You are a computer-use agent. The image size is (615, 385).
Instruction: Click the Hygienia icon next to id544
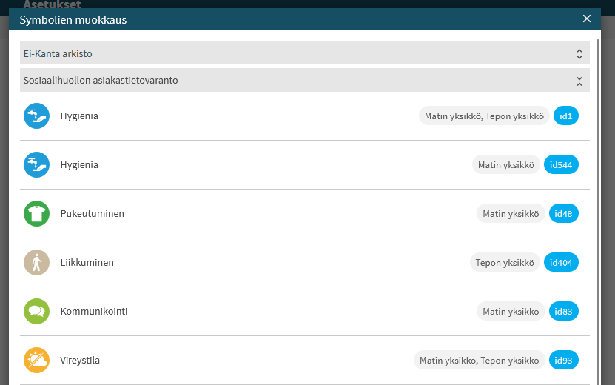36,165
